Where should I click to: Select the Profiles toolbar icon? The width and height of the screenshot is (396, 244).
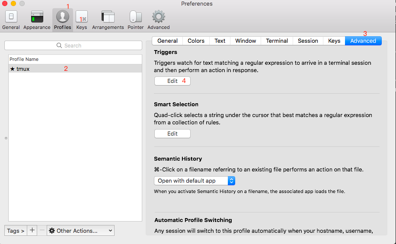63,17
